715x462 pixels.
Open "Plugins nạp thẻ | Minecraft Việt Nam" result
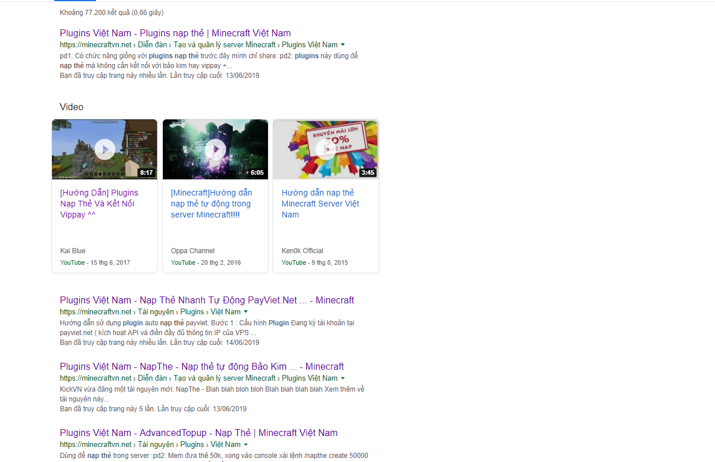pos(175,33)
